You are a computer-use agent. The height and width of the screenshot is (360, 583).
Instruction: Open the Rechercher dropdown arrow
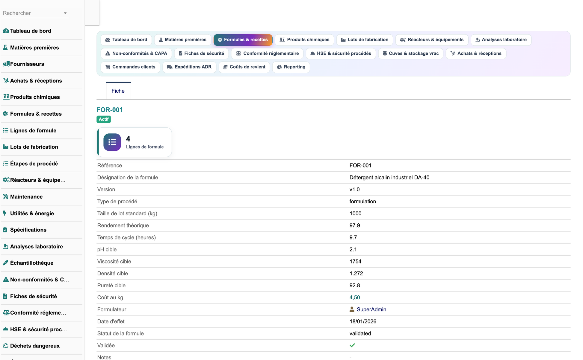click(65, 13)
